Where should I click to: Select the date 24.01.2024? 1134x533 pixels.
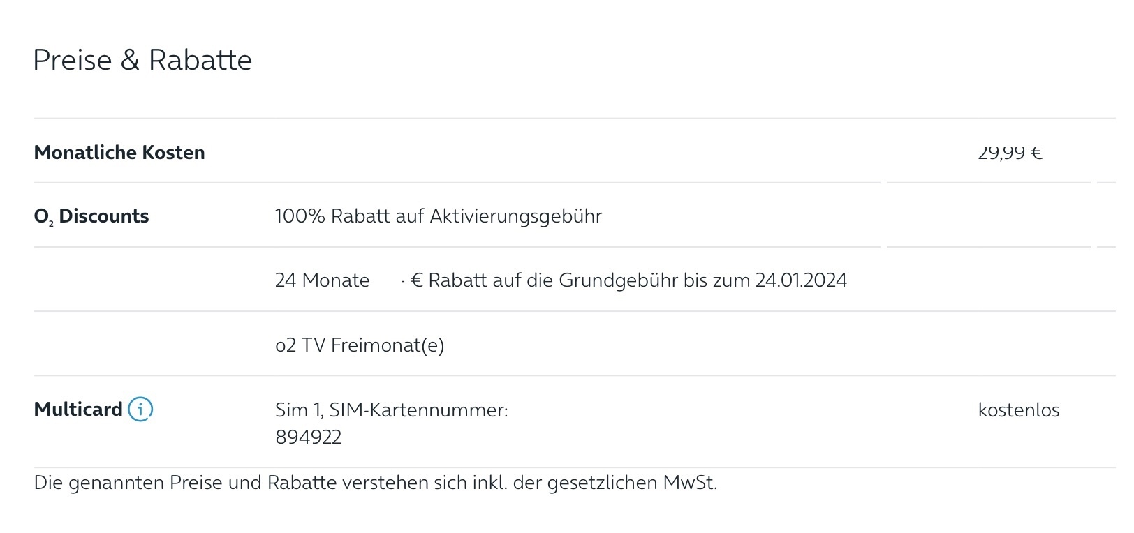pyautogui.click(x=801, y=280)
